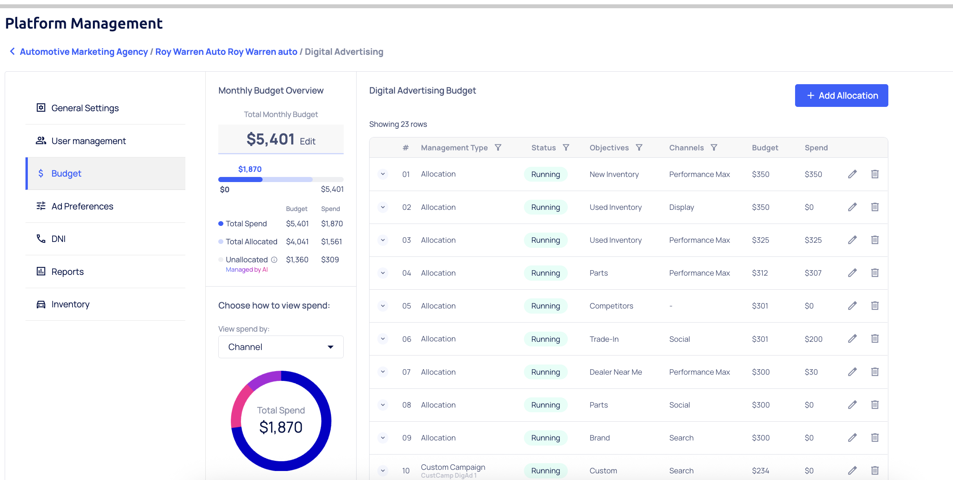953x480 pixels.
Task: Click the Status column filter icon
Action: (566, 148)
